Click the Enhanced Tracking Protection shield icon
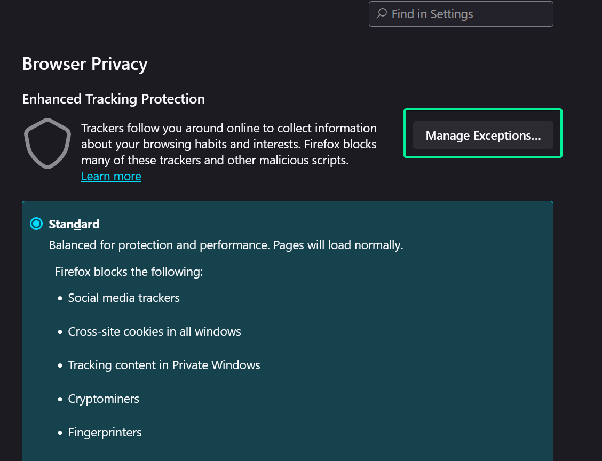This screenshot has width=602, height=461. 47,144
